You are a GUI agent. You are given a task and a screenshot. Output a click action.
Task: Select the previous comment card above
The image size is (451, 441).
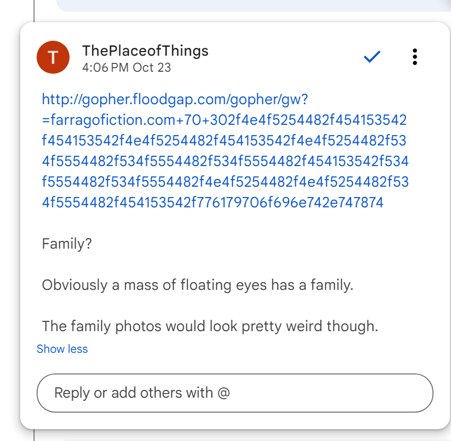click(253, 5)
